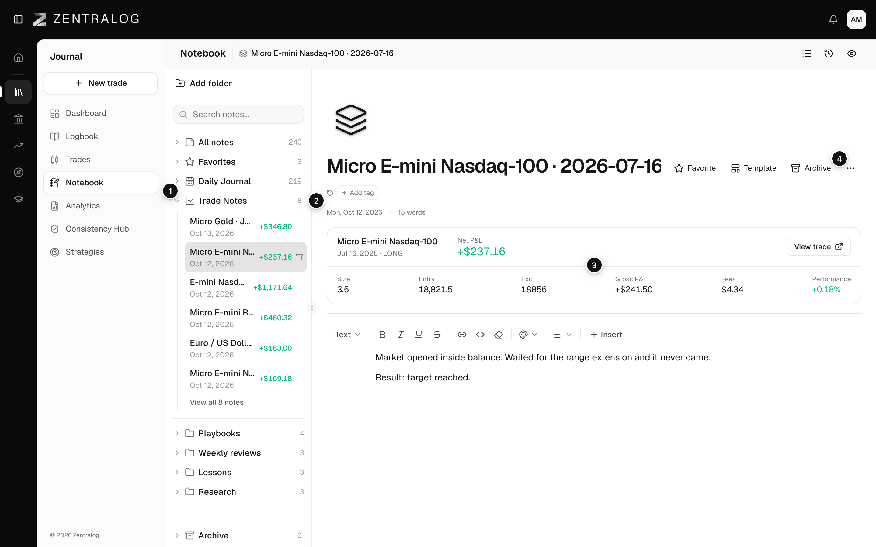The image size is (876, 547).
Task: Open the graduation cap icon in left rail
Action: pyautogui.click(x=19, y=199)
